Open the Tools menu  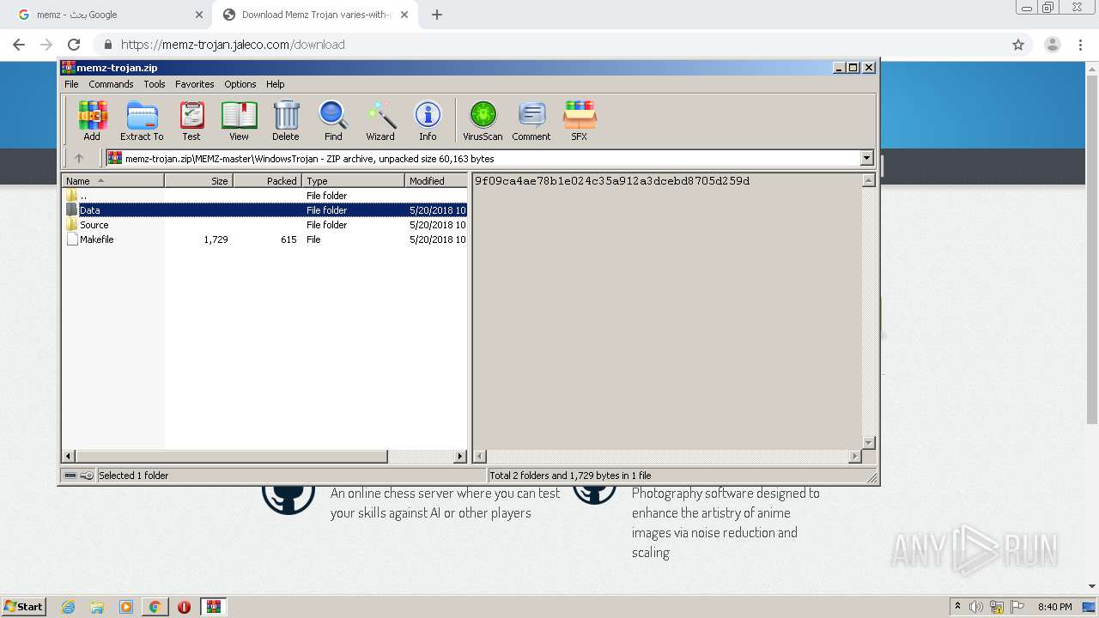[155, 84]
